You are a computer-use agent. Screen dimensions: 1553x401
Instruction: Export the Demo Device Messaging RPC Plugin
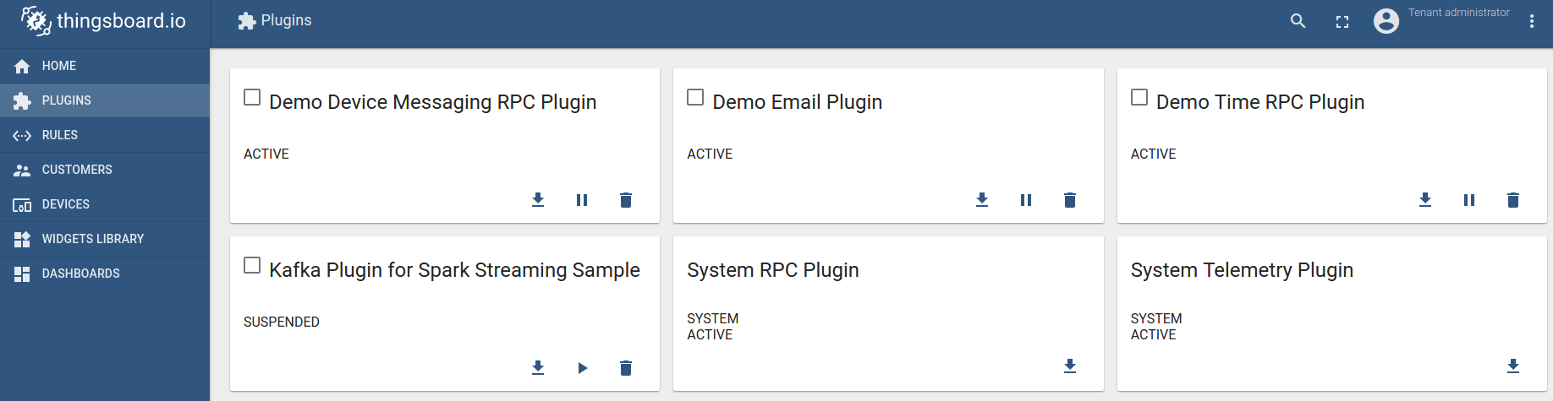pos(538,200)
